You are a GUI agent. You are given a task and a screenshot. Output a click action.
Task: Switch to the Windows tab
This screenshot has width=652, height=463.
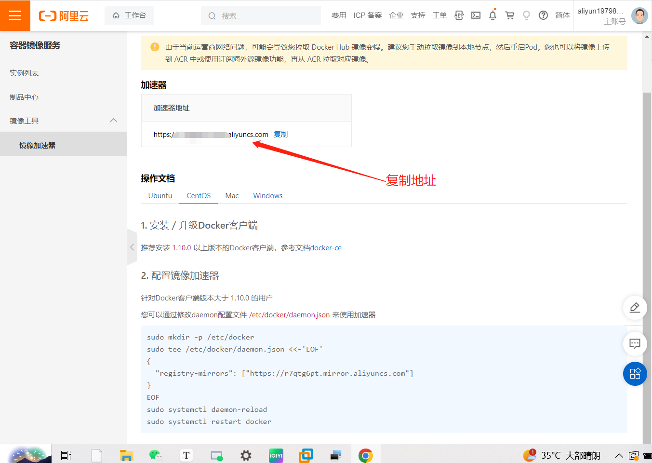click(268, 196)
